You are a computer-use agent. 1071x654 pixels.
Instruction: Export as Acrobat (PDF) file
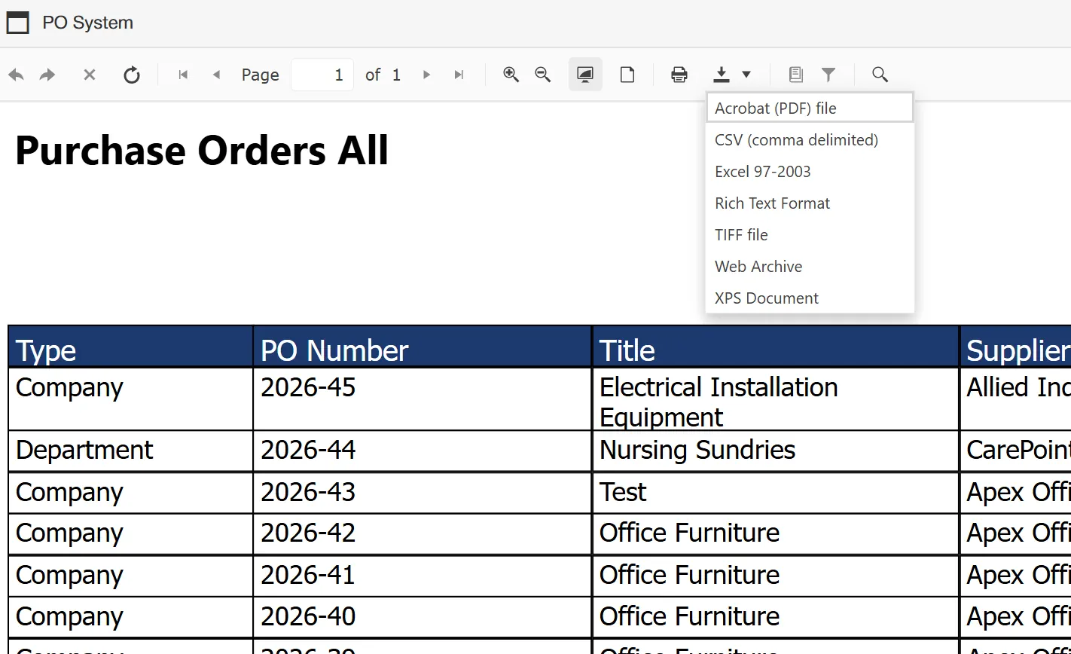coord(810,108)
